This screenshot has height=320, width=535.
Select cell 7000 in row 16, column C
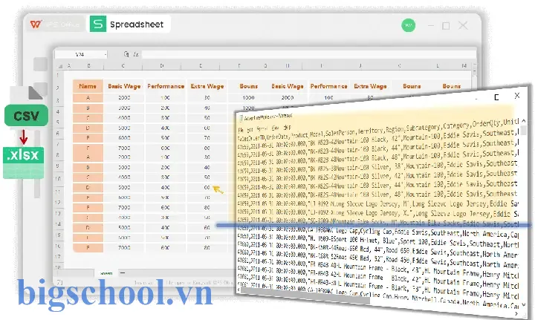click(x=124, y=248)
